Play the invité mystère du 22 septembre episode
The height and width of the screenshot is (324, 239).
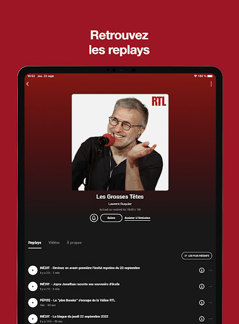pos(33,270)
